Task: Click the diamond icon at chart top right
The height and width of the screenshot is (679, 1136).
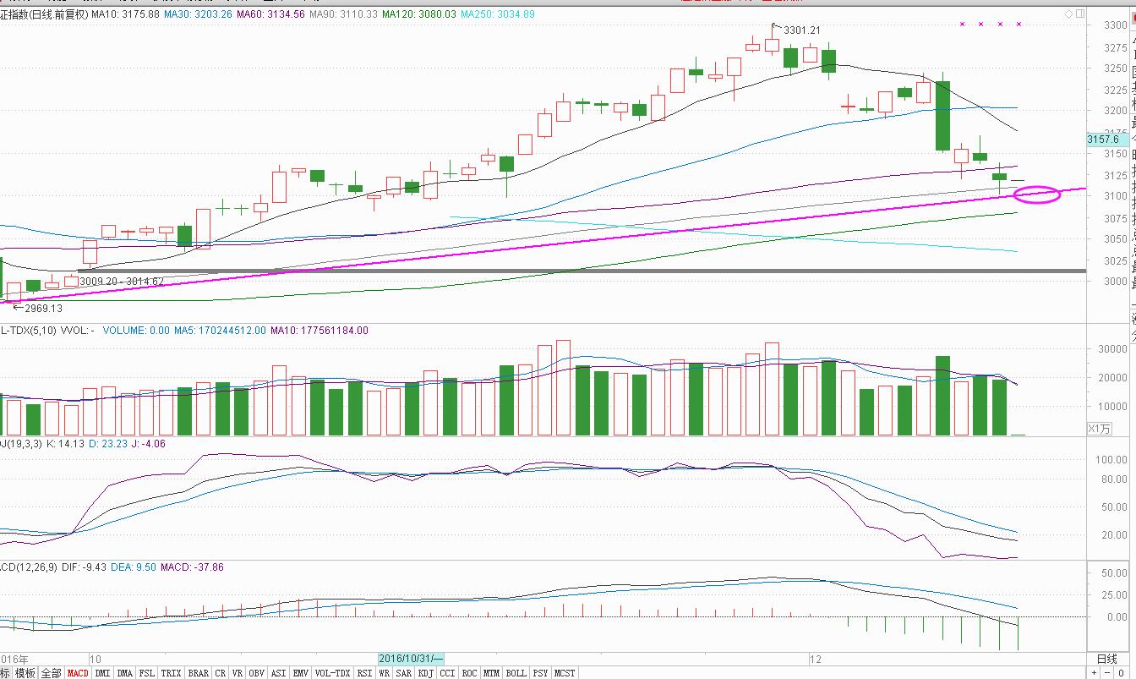Action: tap(1068, 14)
